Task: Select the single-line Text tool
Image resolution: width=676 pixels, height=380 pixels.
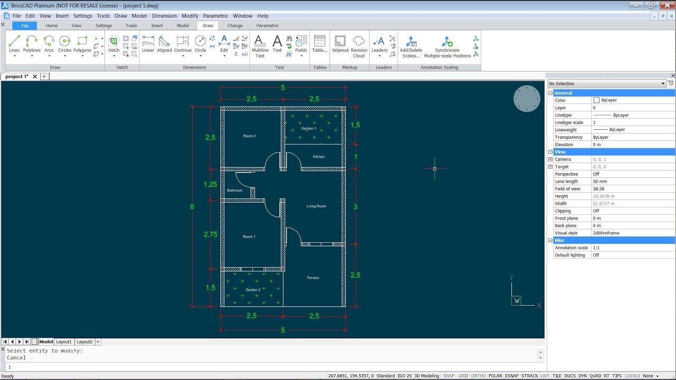Action: click(x=277, y=44)
